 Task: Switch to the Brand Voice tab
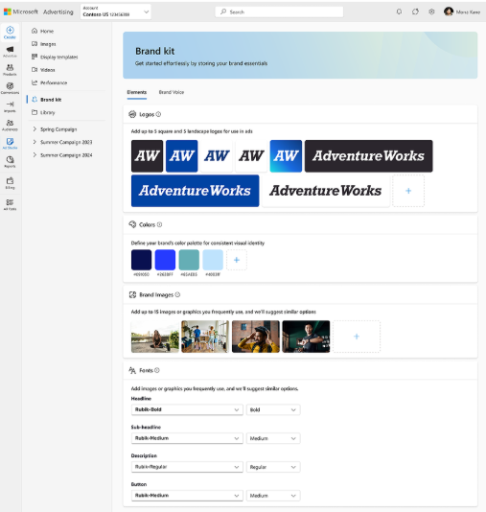[x=172, y=92]
